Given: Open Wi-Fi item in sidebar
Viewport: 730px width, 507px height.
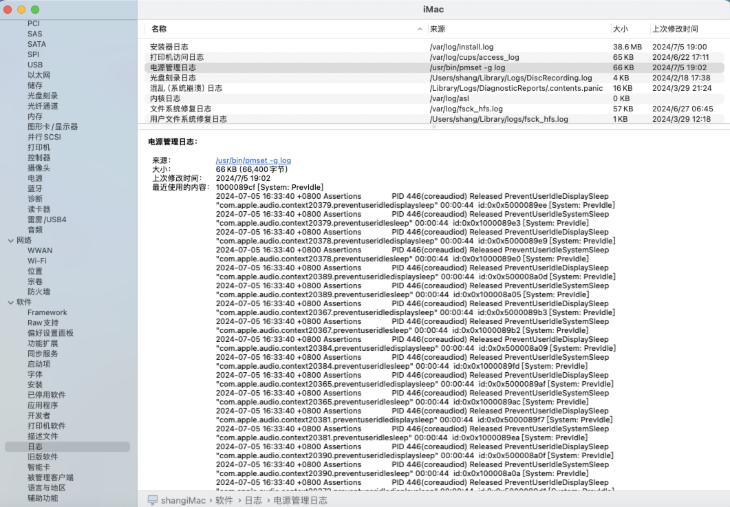Looking at the screenshot, I should click(x=37, y=261).
